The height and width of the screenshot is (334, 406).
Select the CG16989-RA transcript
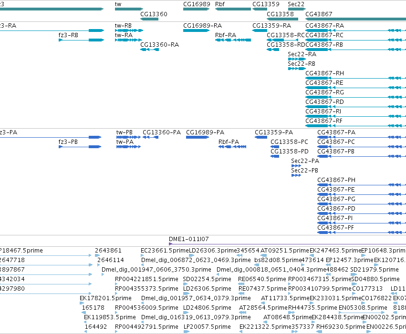(x=196, y=30)
